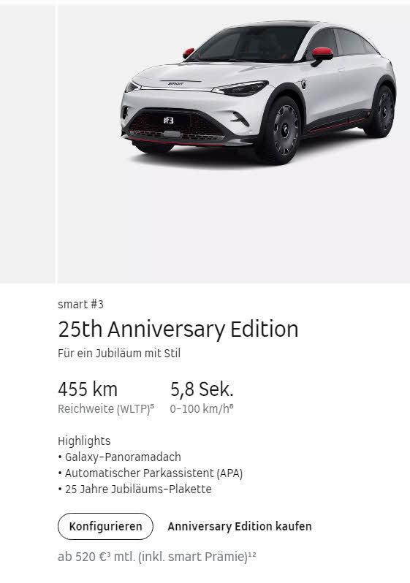Click the Automatischer Parkassistent (APA) item
The image size is (410, 583).
(151, 473)
